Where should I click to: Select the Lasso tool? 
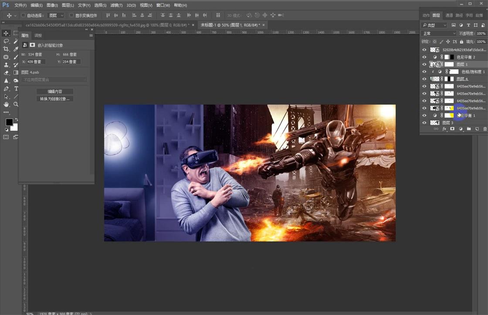click(x=7, y=41)
